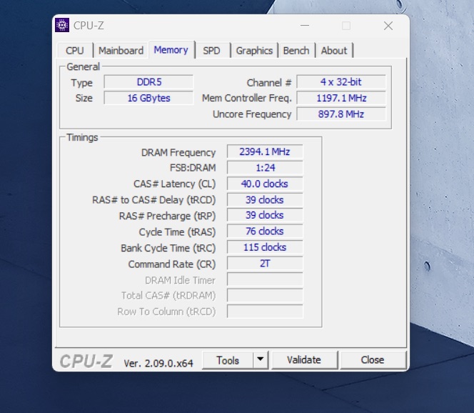
Task: Click the Bank Cycle Time (tRC) label
Action: pos(168,248)
